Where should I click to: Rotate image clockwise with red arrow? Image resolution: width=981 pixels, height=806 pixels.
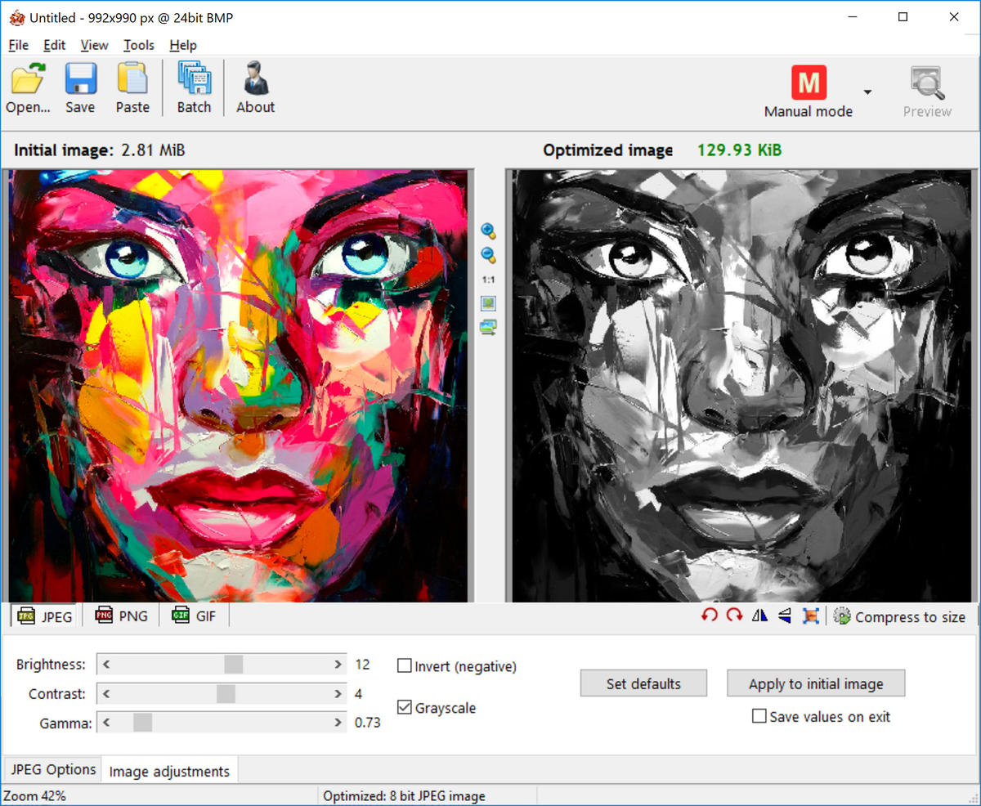pos(734,616)
